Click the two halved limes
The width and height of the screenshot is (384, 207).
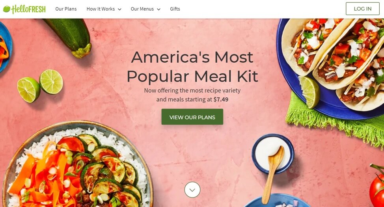tap(40, 86)
